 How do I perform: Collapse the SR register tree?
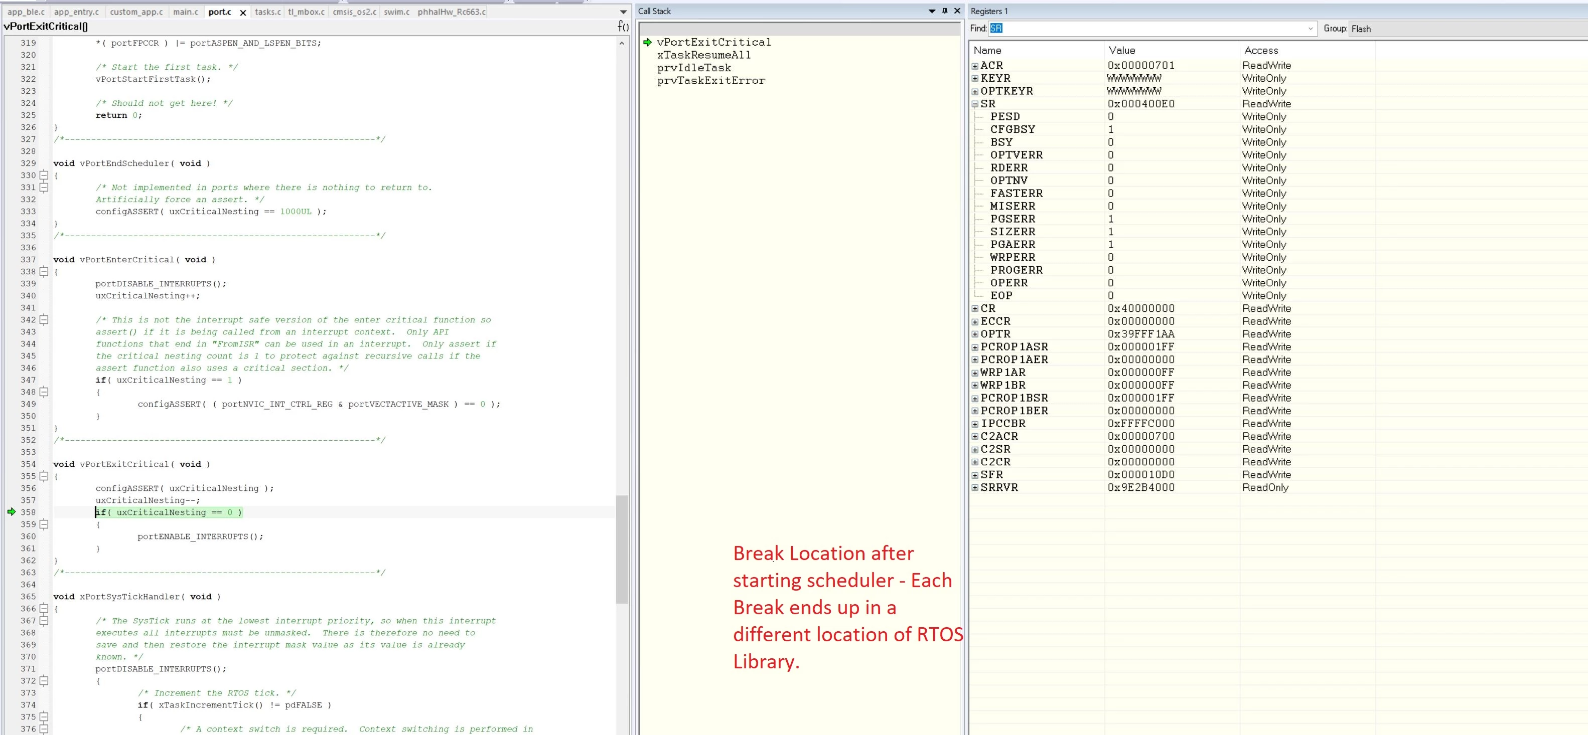pyautogui.click(x=974, y=104)
